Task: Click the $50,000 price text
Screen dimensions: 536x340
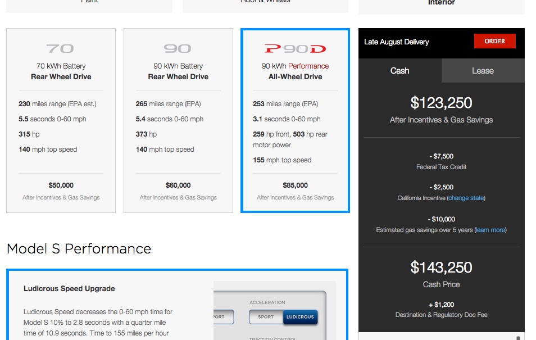Action: (x=61, y=185)
